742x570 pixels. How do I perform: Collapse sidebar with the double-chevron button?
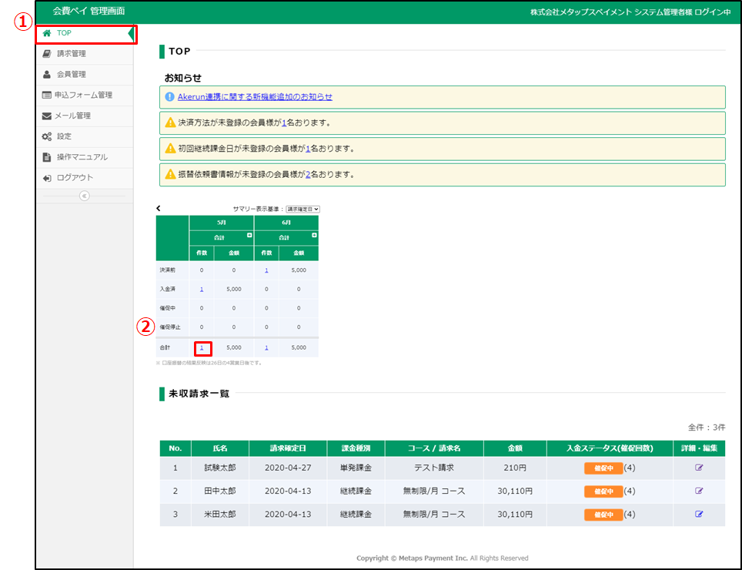pos(84,196)
